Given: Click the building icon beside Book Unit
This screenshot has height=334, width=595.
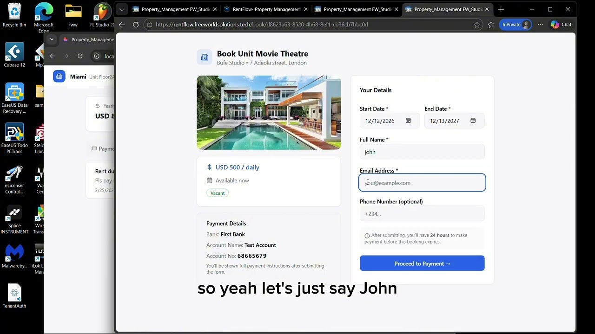Looking at the screenshot, I should point(205,57).
